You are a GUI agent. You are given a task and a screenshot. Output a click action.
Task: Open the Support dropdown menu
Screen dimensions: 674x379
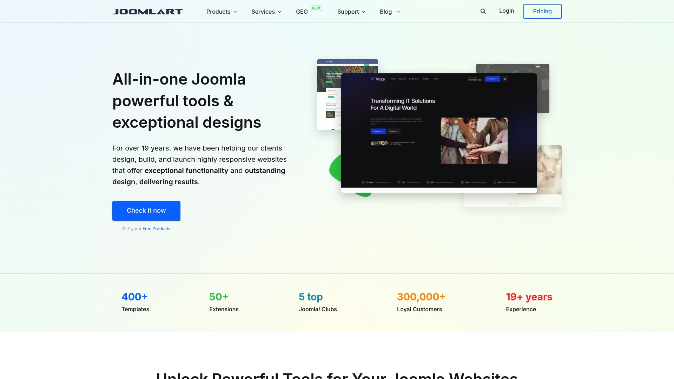[x=351, y=12]
